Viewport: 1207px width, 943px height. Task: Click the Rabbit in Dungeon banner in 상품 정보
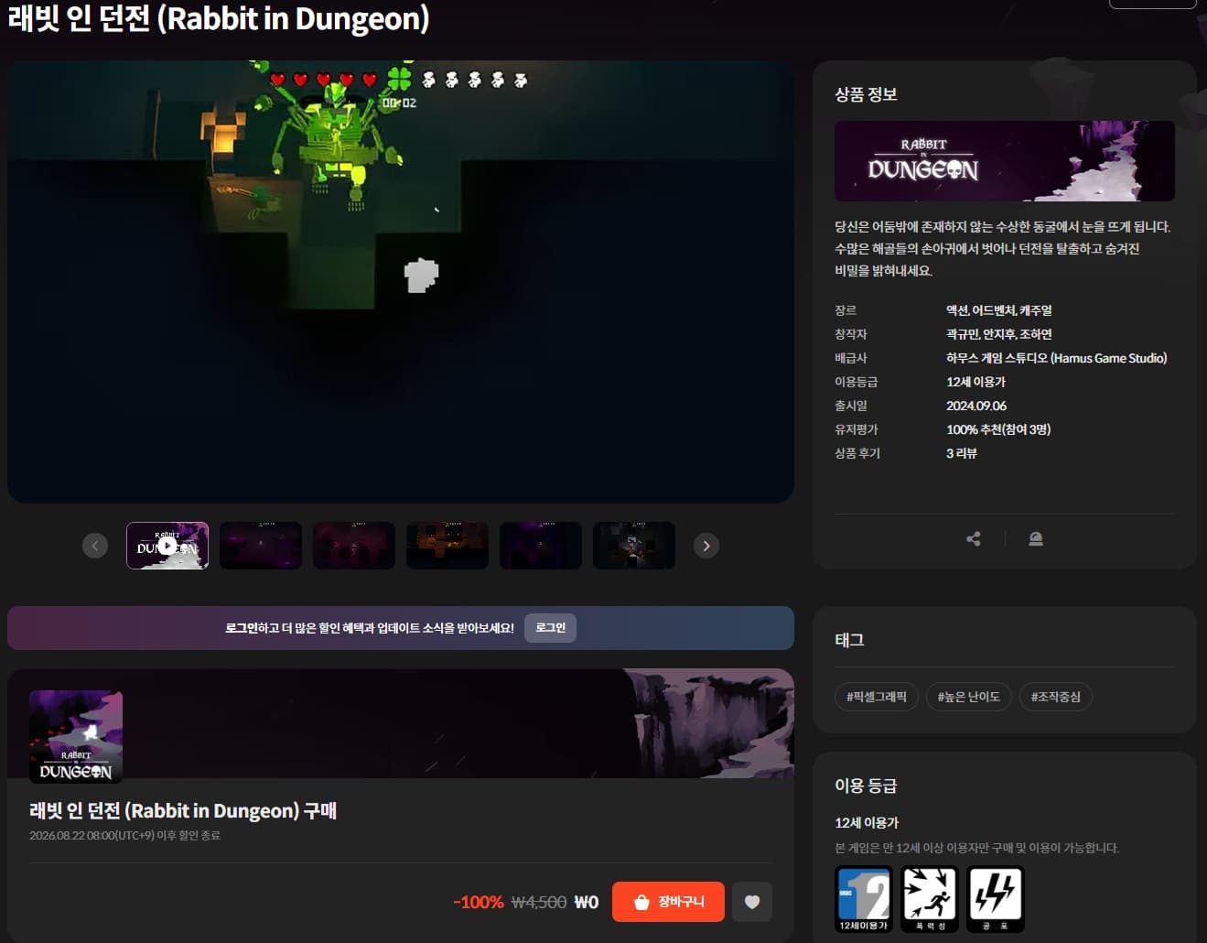[1005, 161]
